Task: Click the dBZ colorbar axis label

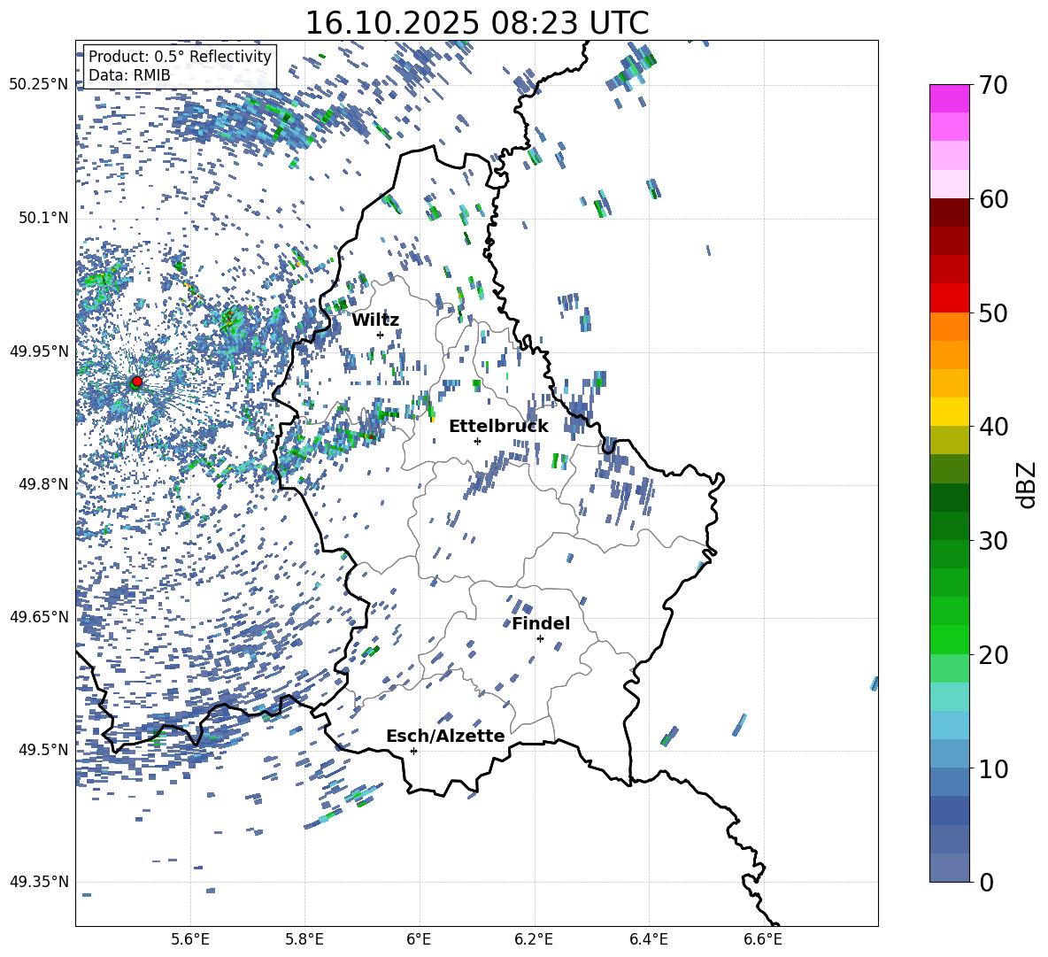Action: point(1028,484)
